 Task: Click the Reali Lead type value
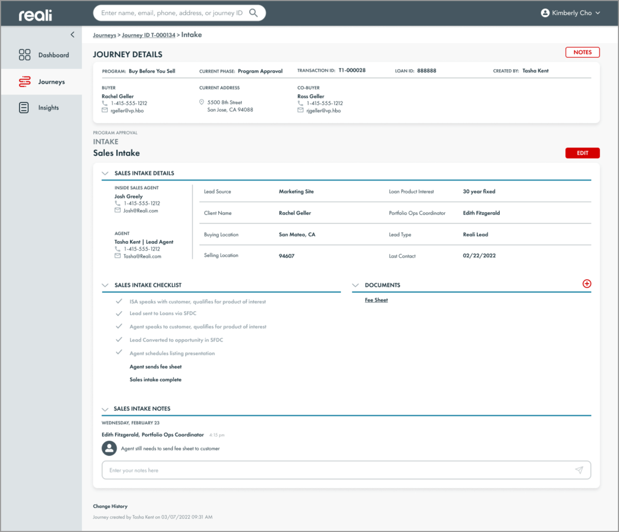(476, 235)
